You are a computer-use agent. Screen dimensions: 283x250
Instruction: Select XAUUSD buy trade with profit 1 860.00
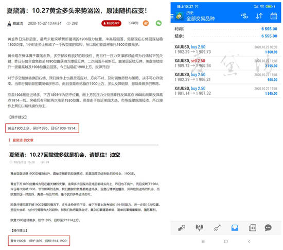click(x=226, y=49)
